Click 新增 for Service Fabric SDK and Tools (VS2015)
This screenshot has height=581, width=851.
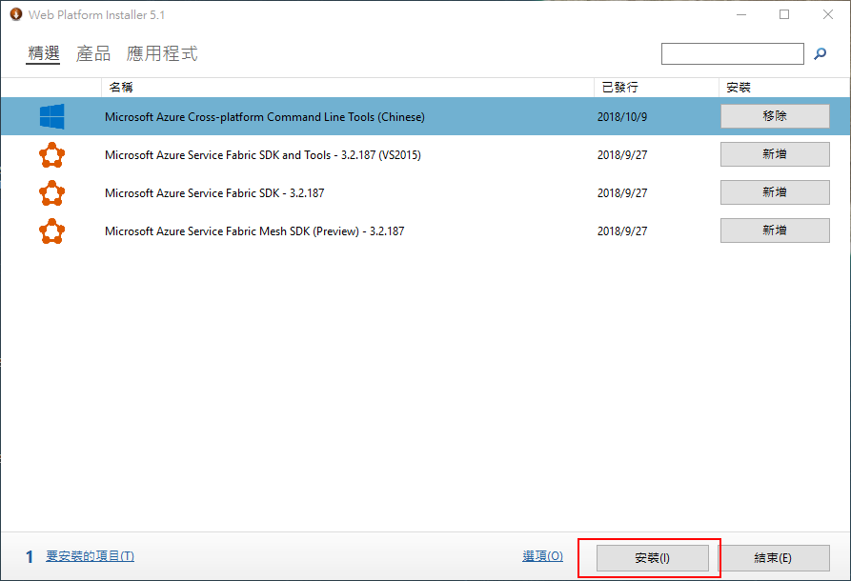click(775, 154)
